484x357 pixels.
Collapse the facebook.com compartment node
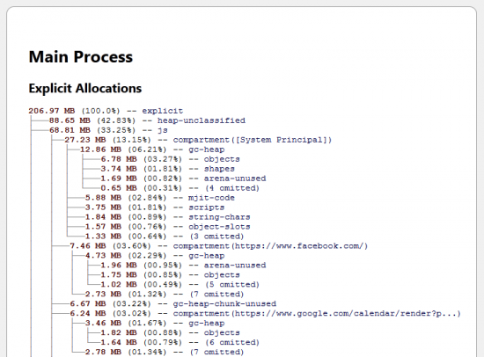pyautogui.click(x=219, y=245)
